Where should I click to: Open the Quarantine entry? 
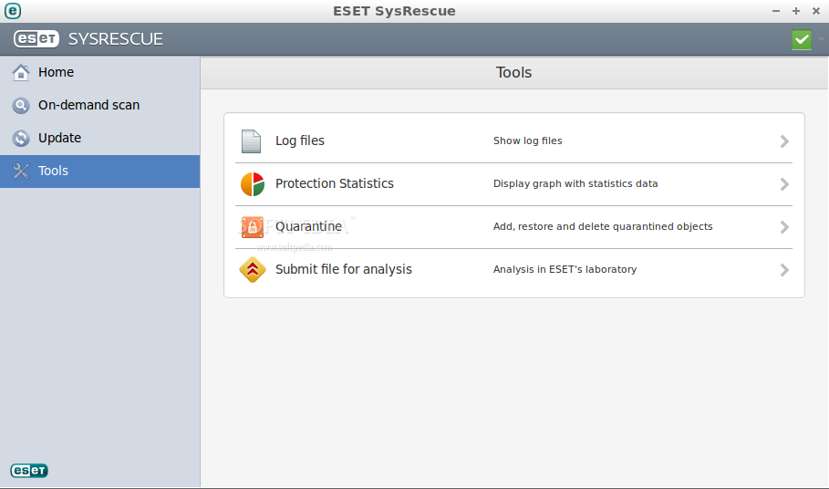click(x=513, y=227)
